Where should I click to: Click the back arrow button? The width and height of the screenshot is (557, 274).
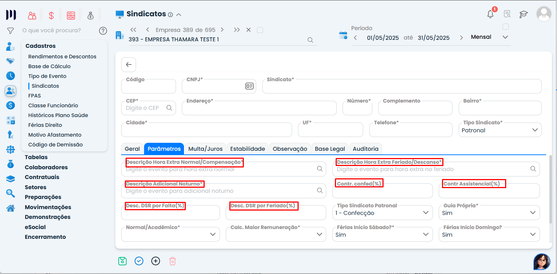click(x=128, y=65)
